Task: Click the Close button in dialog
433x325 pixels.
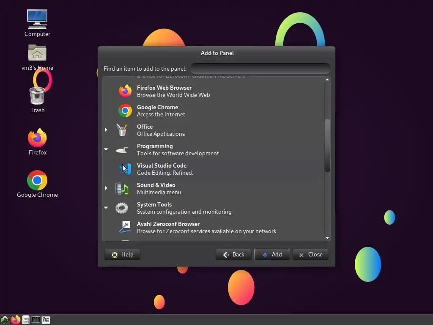Action: click(x=311, y=254)
